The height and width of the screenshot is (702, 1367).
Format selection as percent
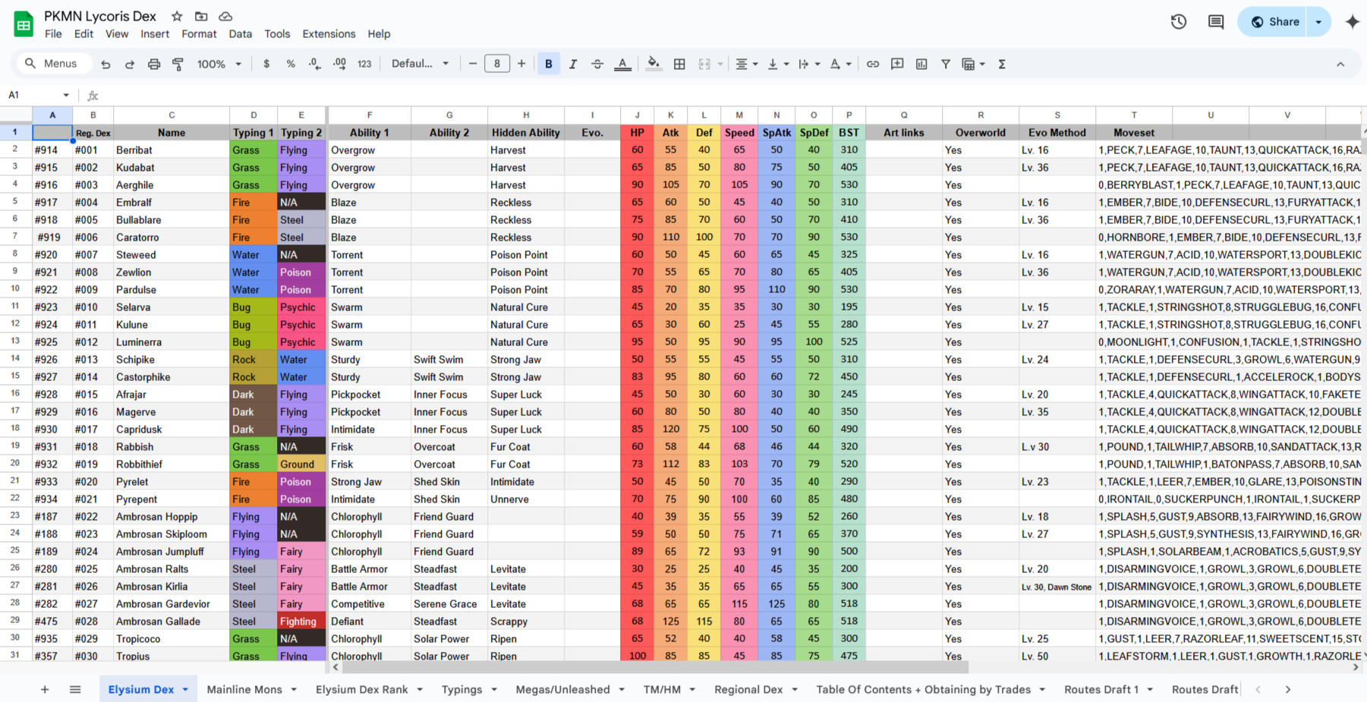coord(291,64)
